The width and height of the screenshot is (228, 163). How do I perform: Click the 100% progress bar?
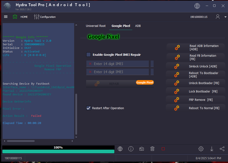point(58,150)
